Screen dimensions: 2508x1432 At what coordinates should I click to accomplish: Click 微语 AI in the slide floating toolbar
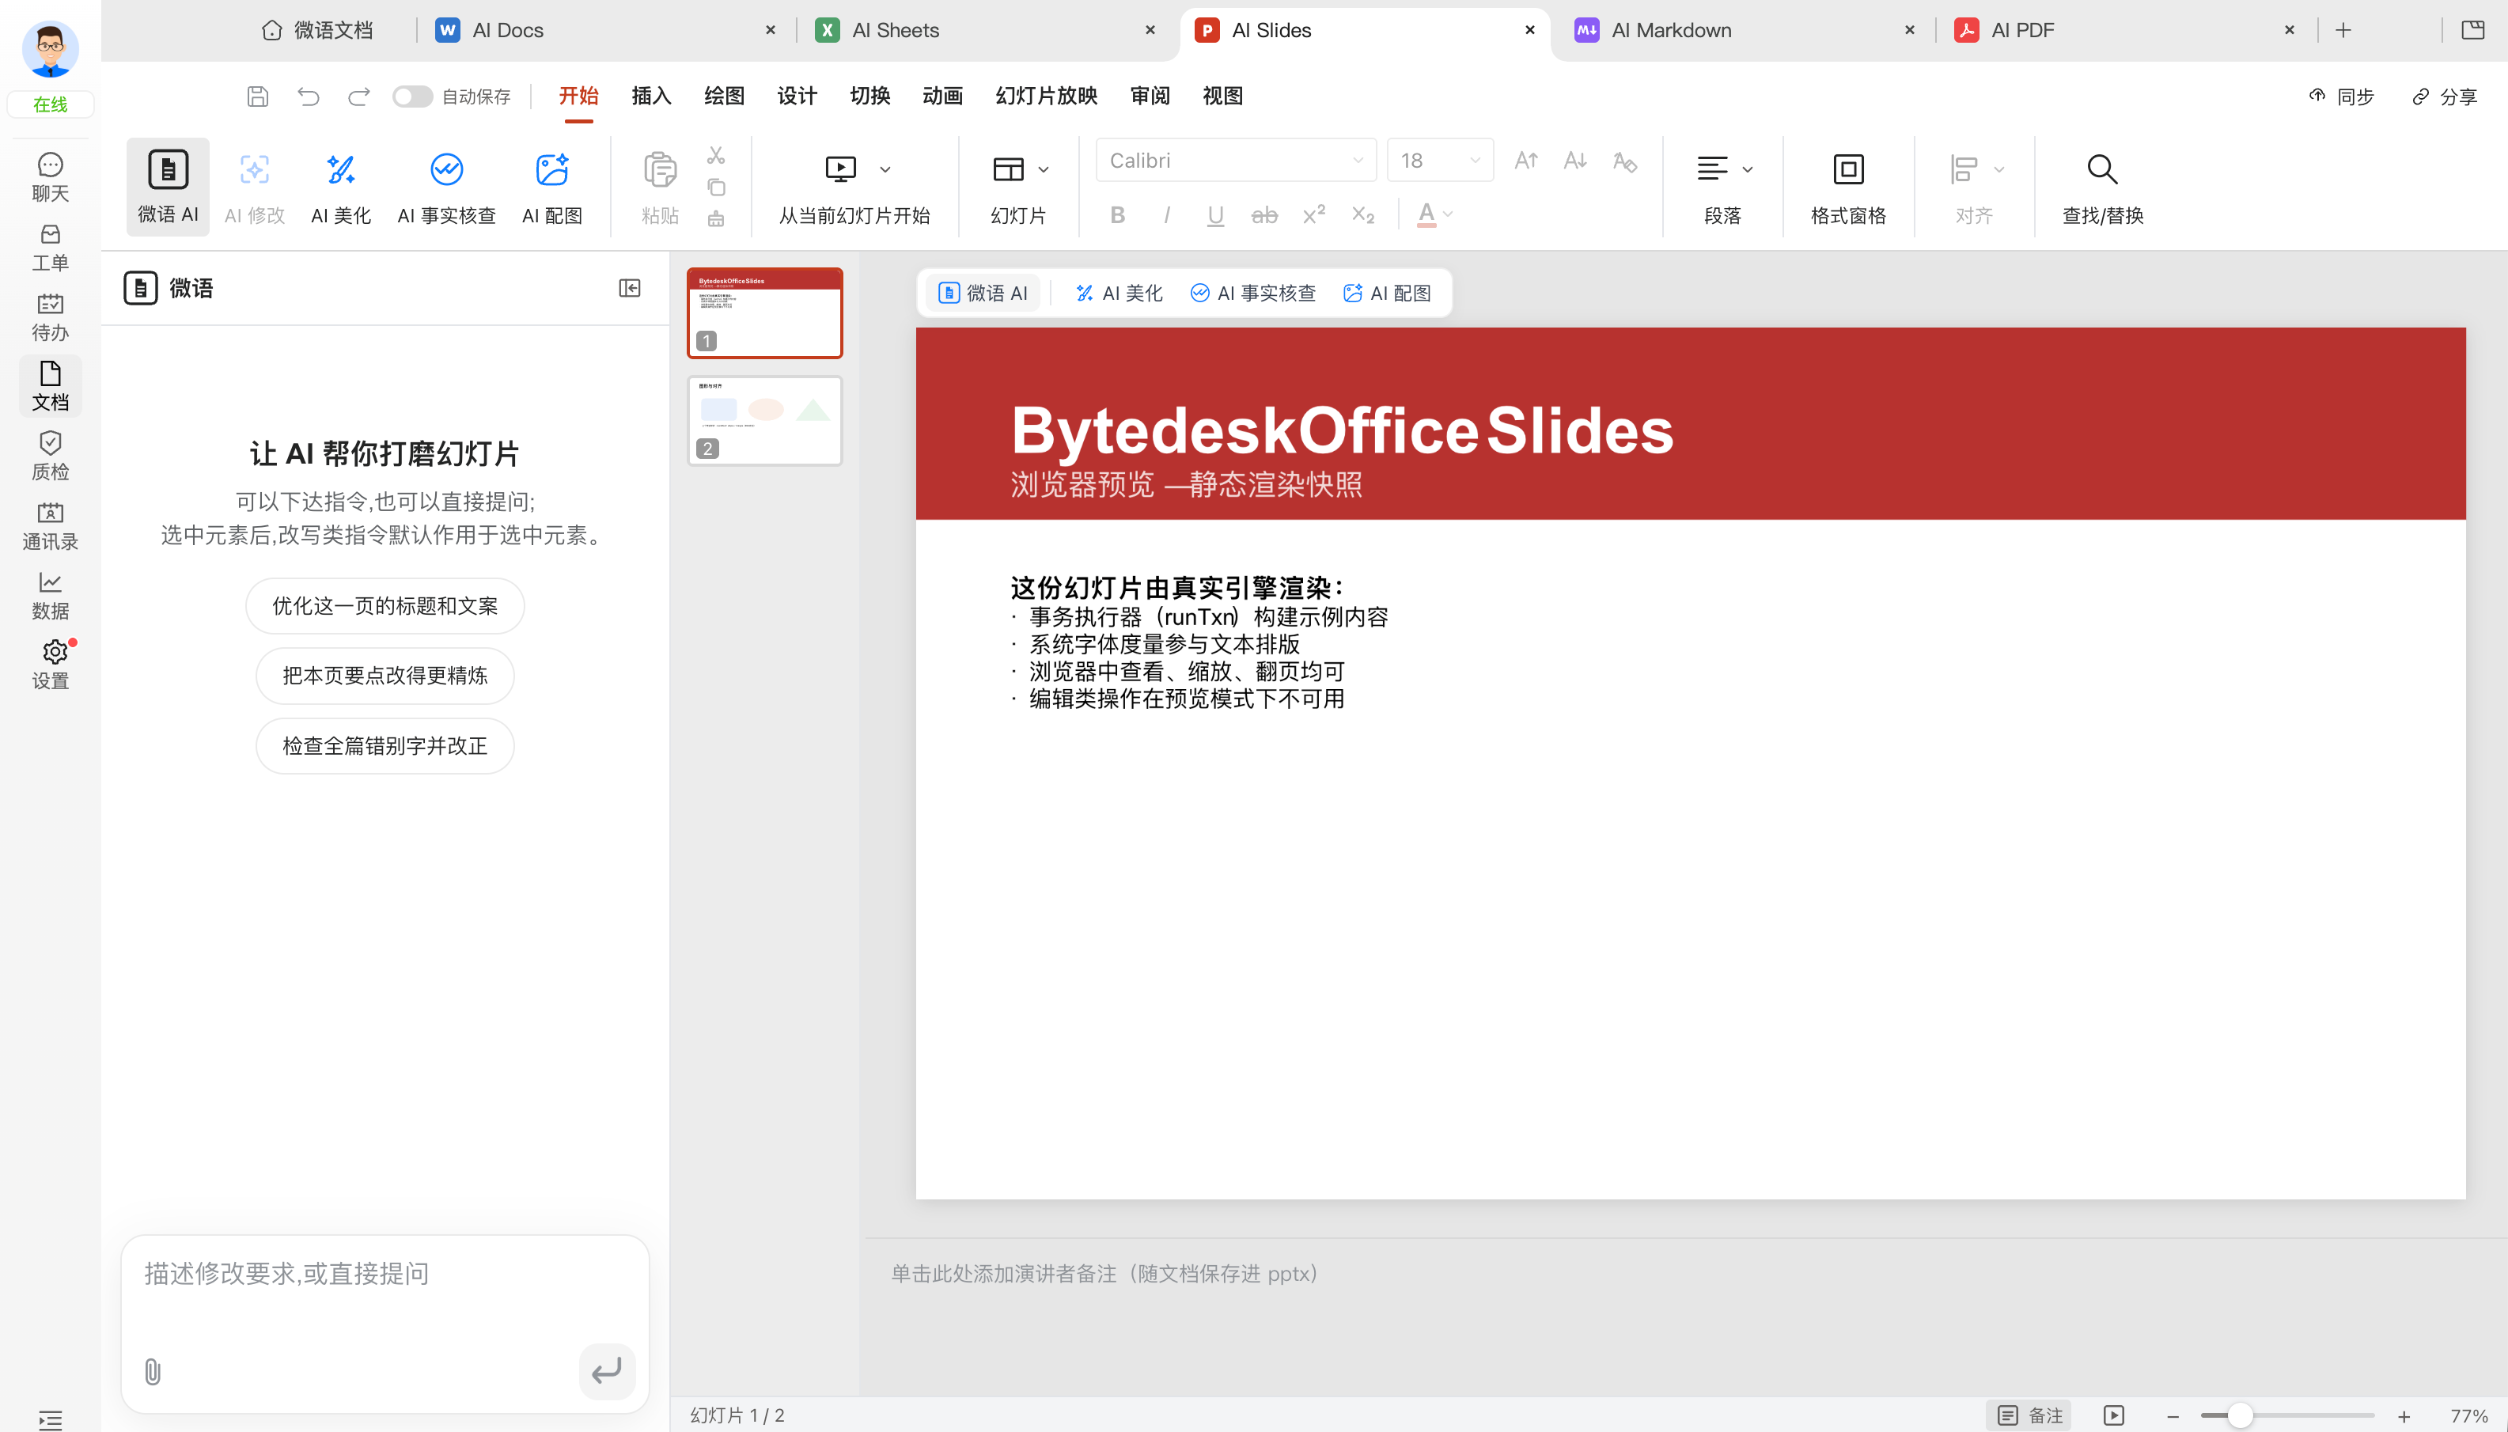(x=983, y=293)
